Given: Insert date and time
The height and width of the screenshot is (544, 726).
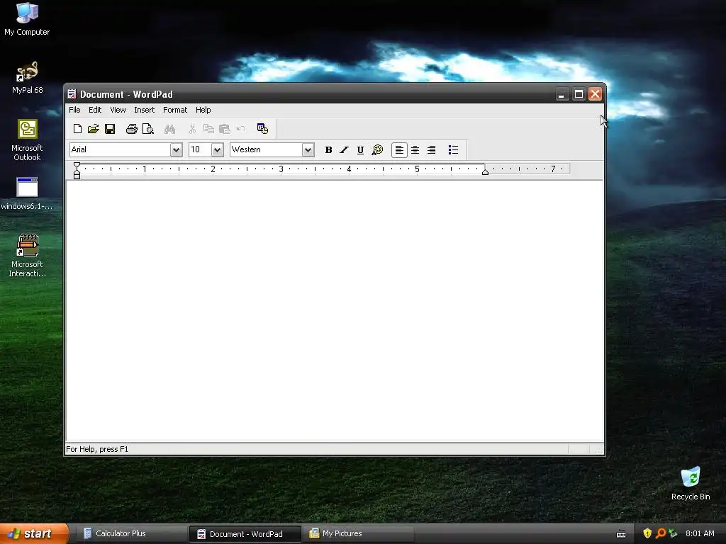Looking at the screenshot, I should pos(262,129).
